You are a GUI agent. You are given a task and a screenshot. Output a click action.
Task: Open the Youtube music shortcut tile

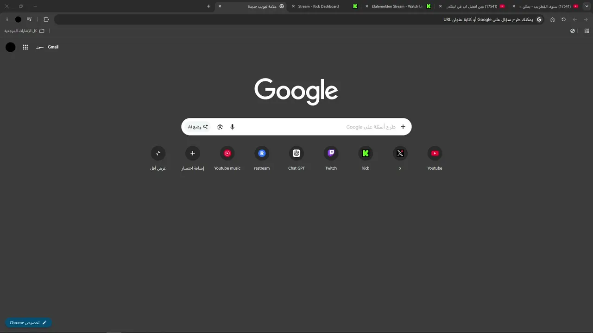[227, 159]
